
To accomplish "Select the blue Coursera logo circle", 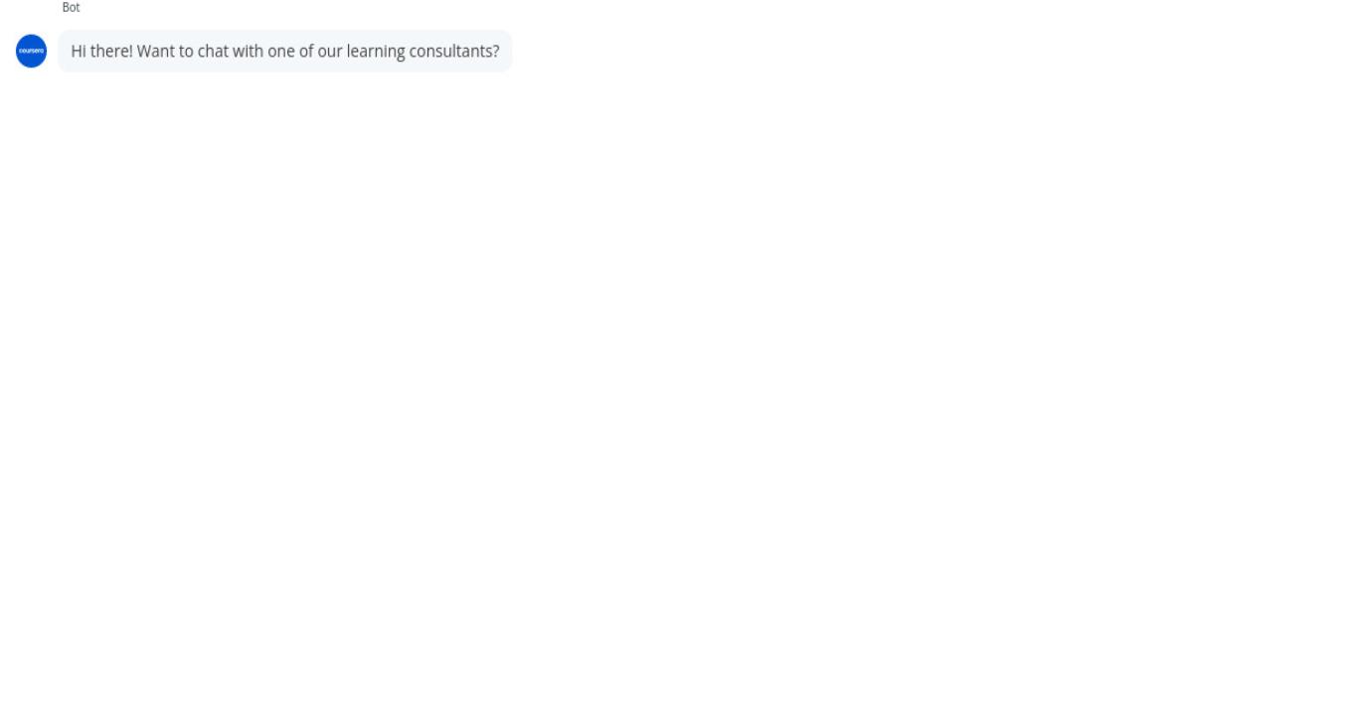I will 31,51.
